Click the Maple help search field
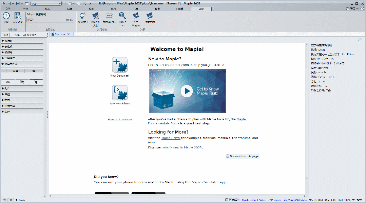Screen dimensions: 366x203 [50, 20]
